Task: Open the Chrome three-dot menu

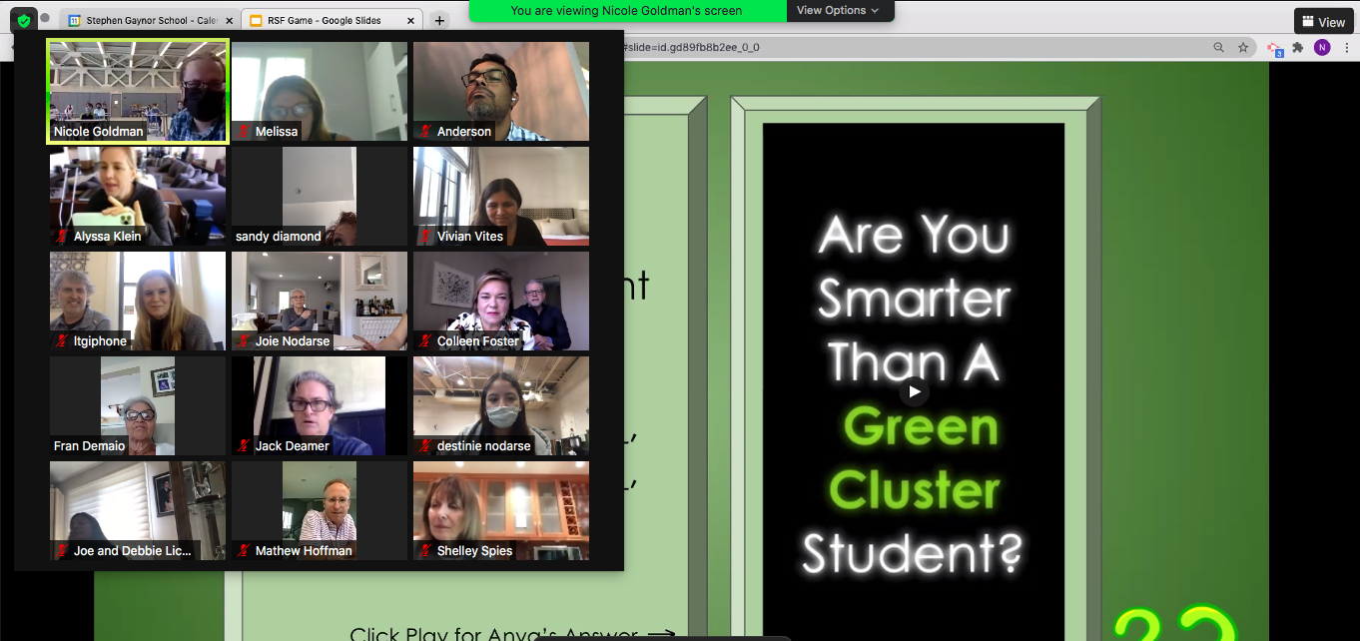Action: [1346, 47]
